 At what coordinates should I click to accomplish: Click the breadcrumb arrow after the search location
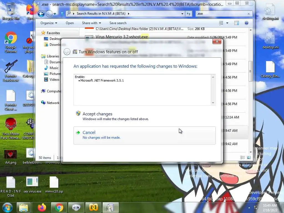[129, 14]
